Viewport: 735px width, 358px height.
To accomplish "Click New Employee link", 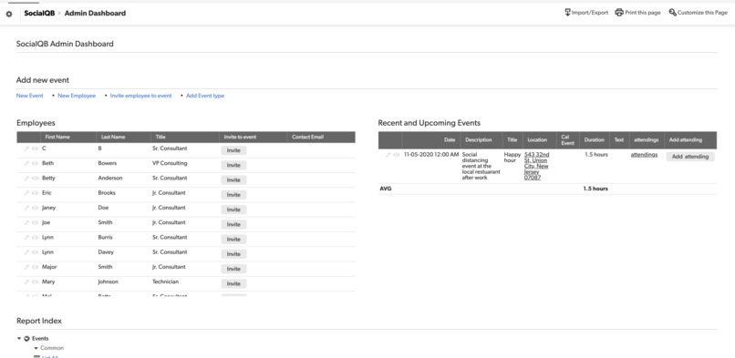I will [x=77, y=96].
